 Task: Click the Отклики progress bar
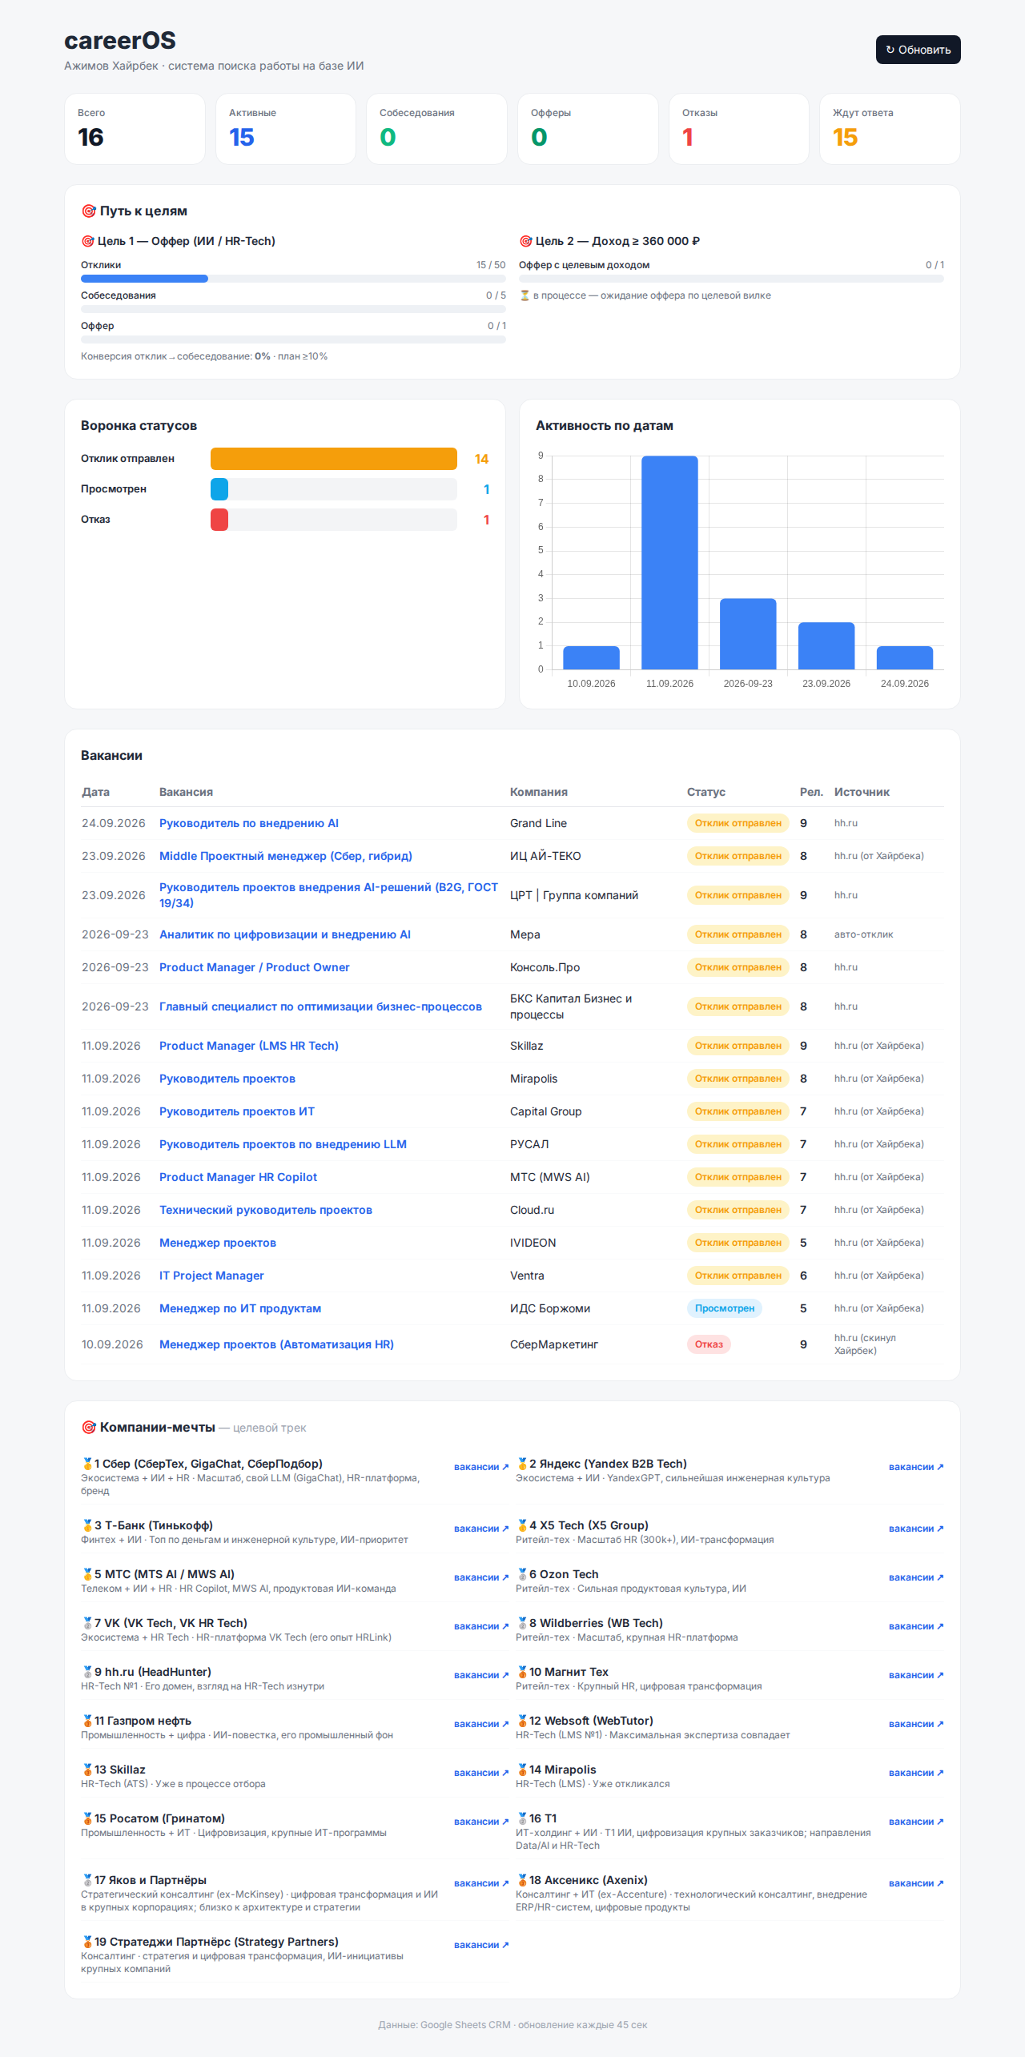293,279
